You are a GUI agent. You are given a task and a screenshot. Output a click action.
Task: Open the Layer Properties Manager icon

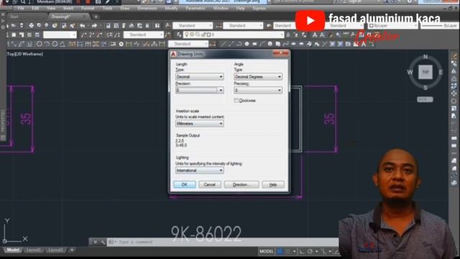coord(179,35)
